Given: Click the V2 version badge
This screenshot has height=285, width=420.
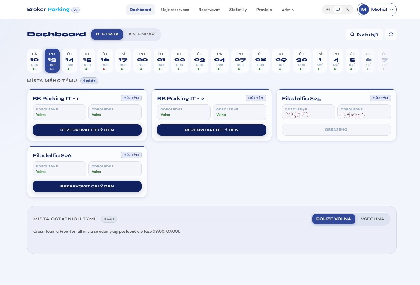Looking at the screenshot, I should [x=76, y=10].
